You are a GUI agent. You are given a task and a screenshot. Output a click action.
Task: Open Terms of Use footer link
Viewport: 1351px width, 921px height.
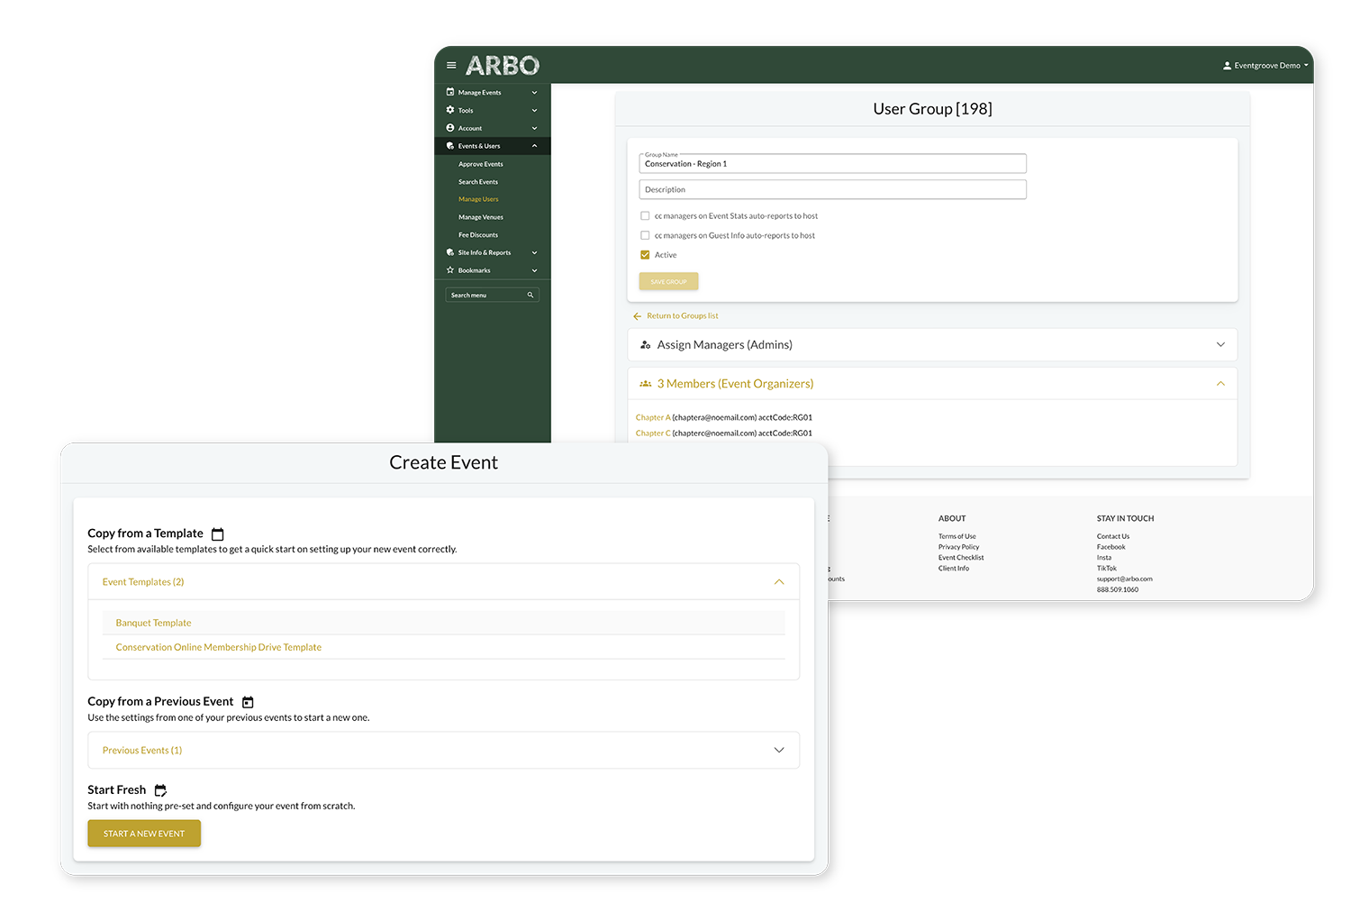[x=957, y=536]
